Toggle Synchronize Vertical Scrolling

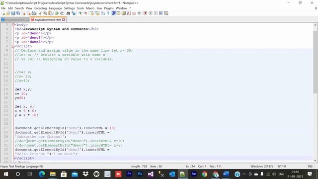[x=91, y=13]
